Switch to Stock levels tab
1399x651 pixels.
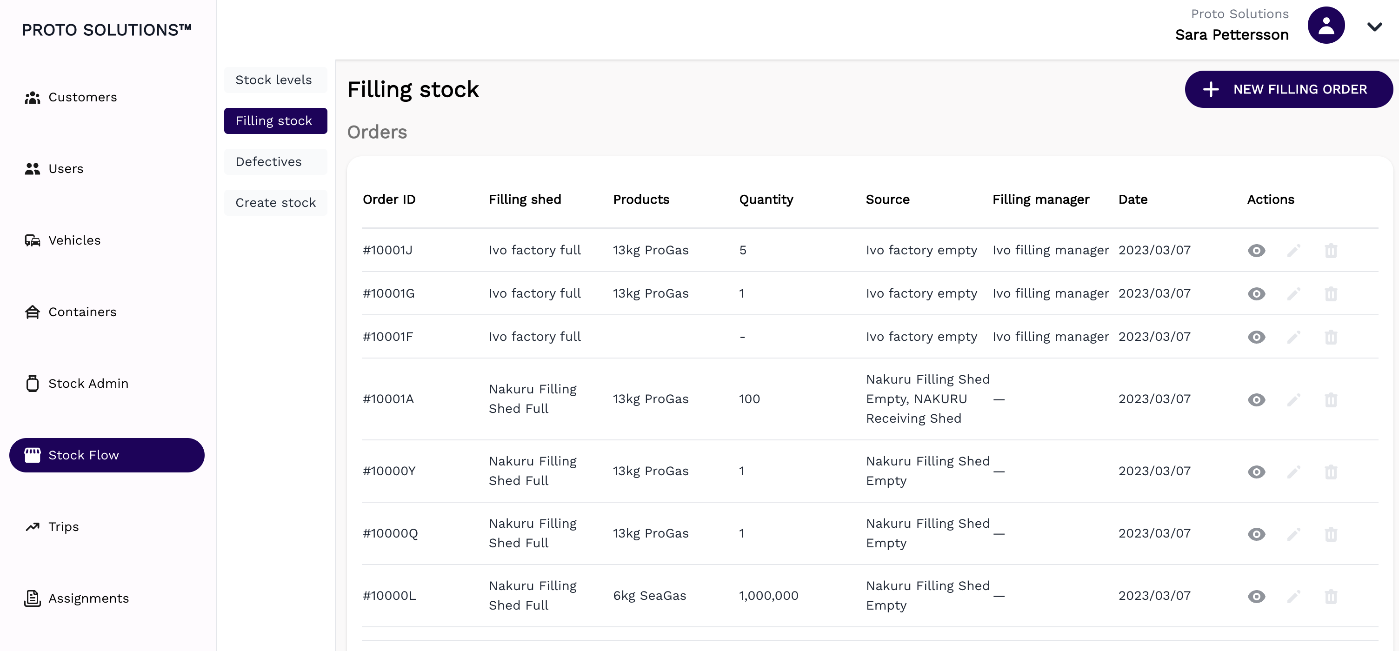pos(275,80)
